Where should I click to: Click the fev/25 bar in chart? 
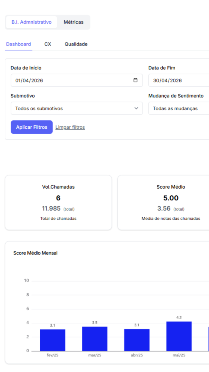[x=53, y=340]
